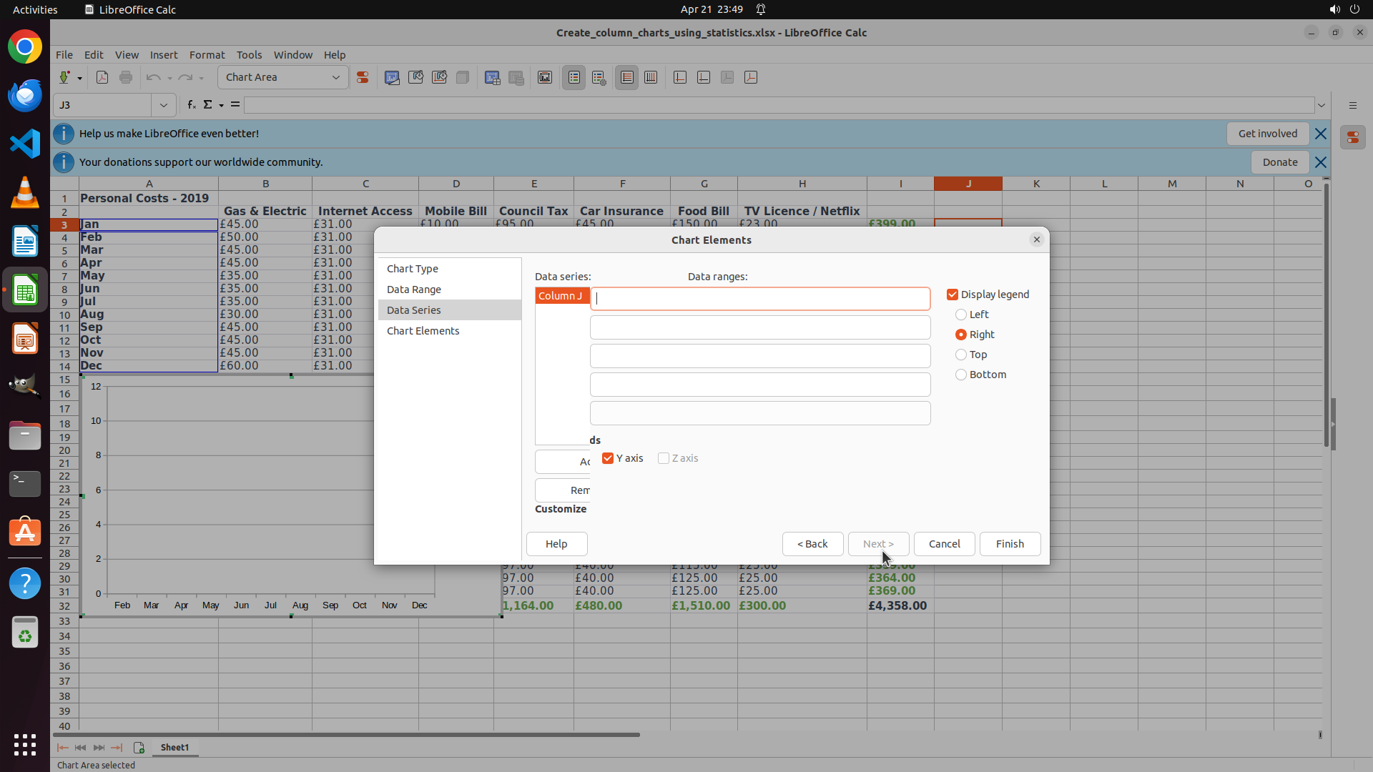
Task: Open the Function Wizard fx icon
Action: (191, 105)
